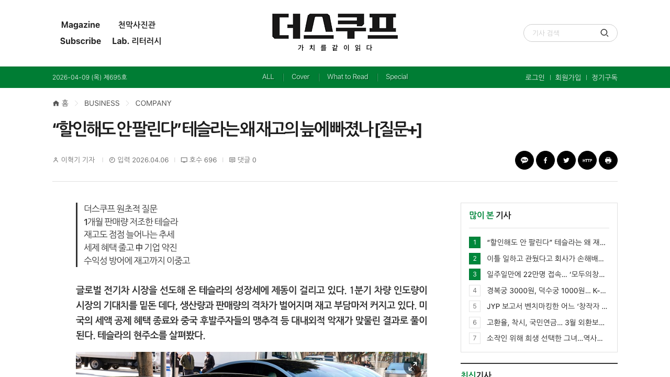Go to BUSINESS breadcrumb

click(x=102, y=103)
